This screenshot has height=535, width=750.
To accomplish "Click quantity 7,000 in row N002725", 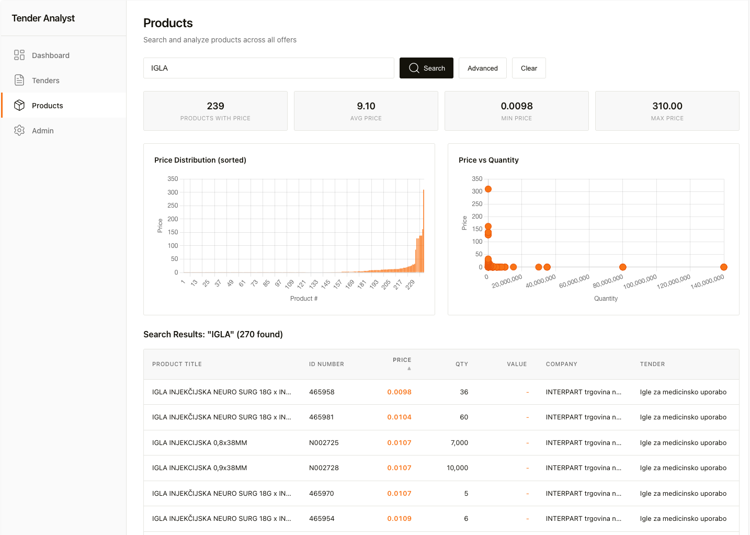I will click(459, 442).
